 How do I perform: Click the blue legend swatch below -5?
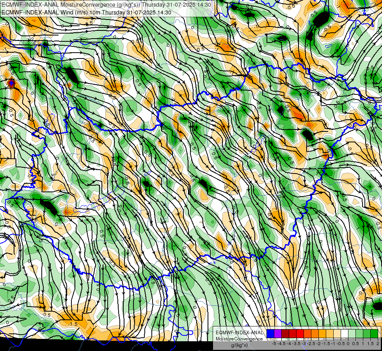point(270,334)
